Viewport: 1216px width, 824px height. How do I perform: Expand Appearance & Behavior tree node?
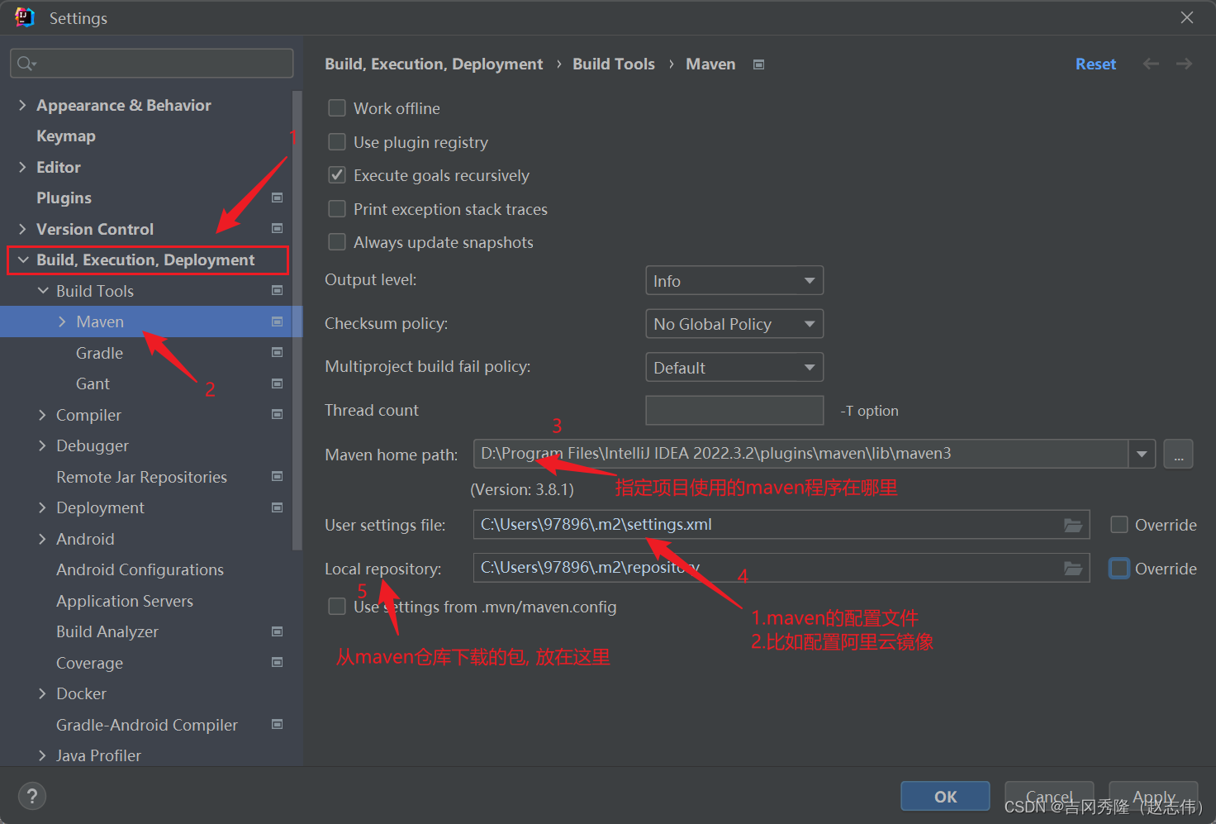point(22,105)
